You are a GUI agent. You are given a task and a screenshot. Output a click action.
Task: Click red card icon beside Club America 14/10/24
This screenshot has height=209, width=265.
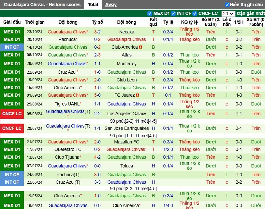click(140, 47)
